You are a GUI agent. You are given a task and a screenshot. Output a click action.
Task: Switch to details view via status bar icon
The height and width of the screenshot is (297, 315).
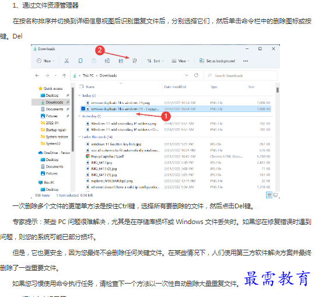click(269, 195)
